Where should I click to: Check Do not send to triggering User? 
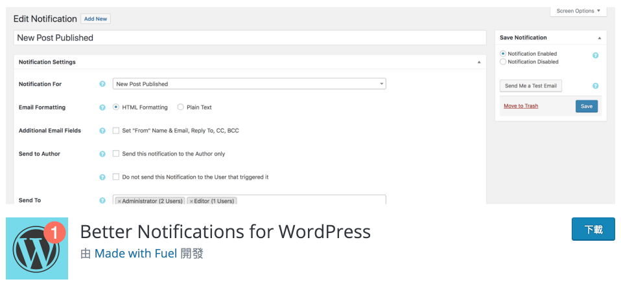pos(116,177)
